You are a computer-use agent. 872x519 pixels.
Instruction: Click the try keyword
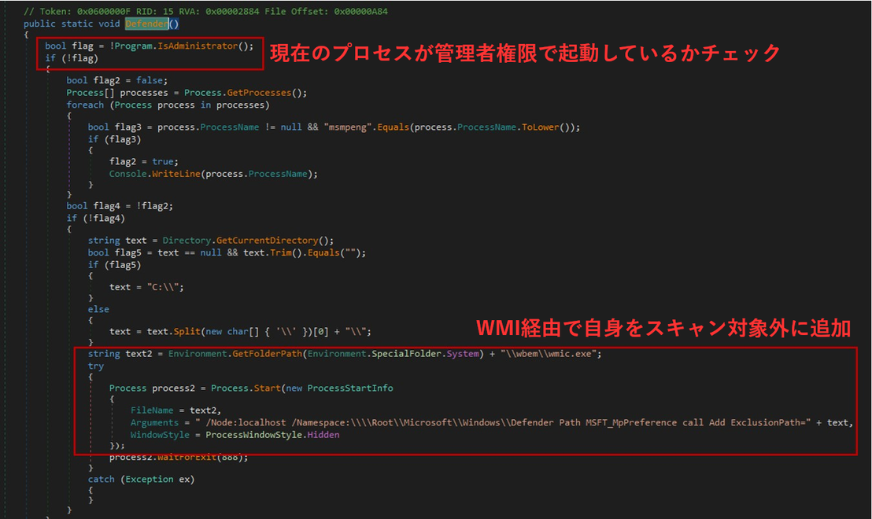(96, 366)
